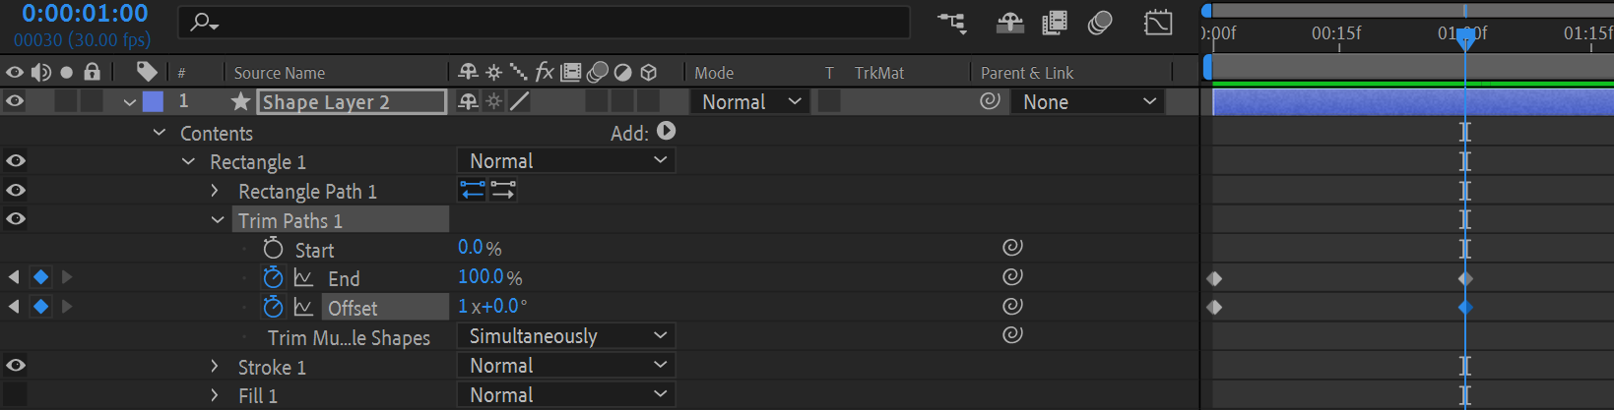Click the Add shape content arrow button
The image size is (1614, 410).
(x=667, y=132)
